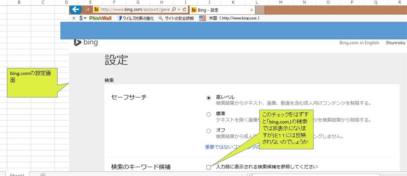Click the browser back arrow button
This screenshot has height=176, width=407.
[76, 10]
